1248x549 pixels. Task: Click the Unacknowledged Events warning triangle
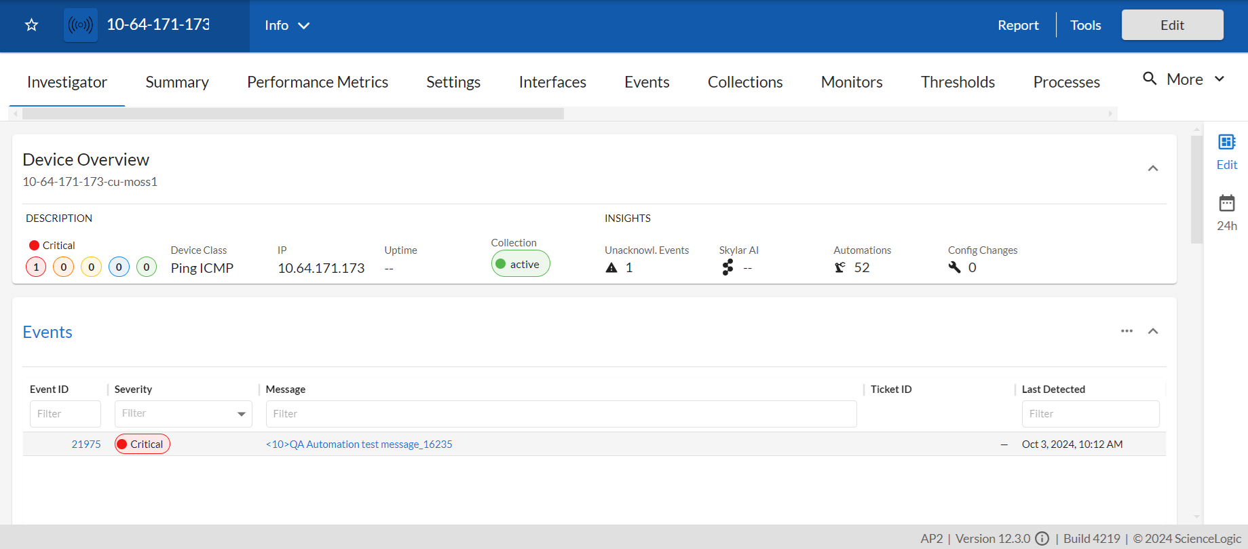611,267
